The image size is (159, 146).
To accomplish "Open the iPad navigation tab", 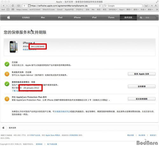I will [94, 17].
